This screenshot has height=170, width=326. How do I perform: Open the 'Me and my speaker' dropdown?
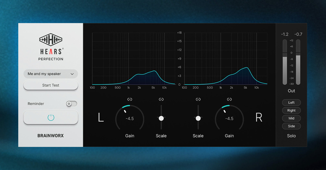51,74
